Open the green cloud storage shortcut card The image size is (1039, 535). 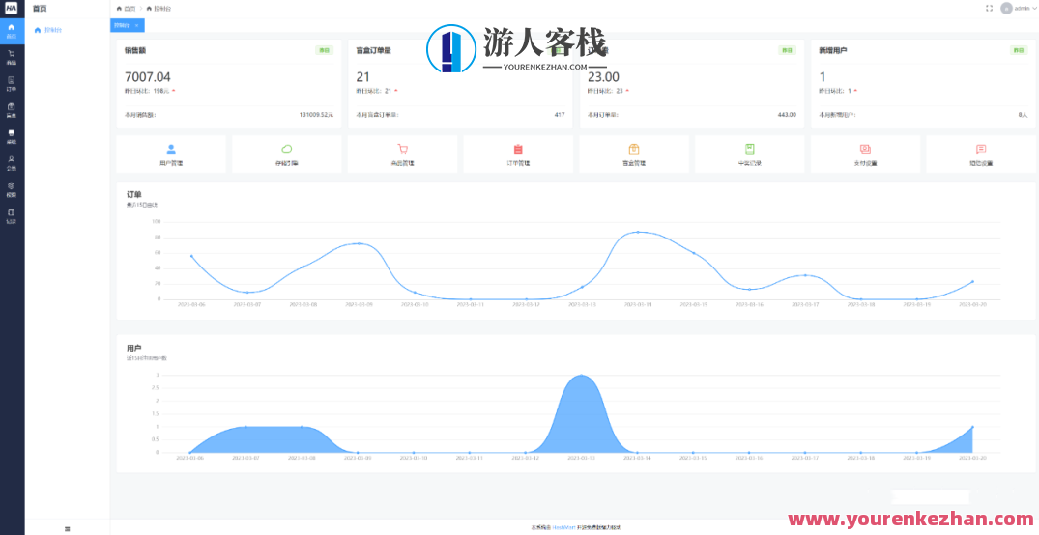pos(287,155)
